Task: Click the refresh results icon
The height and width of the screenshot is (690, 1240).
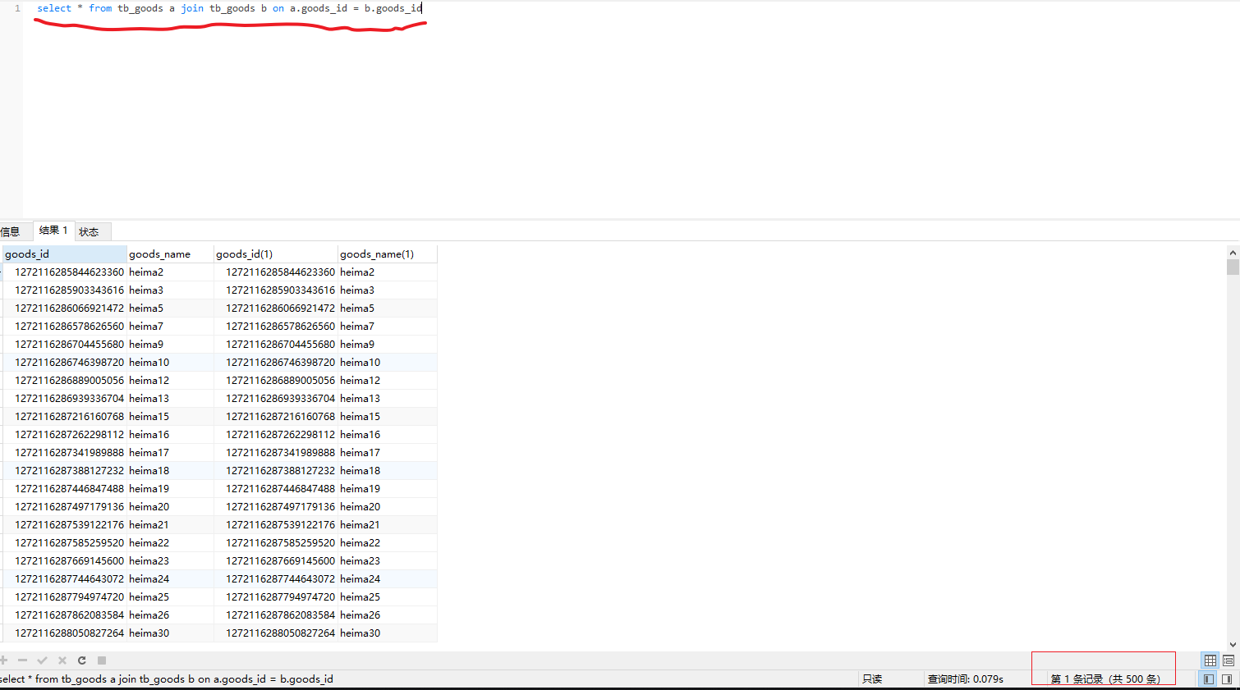Action: pos(82,660)
